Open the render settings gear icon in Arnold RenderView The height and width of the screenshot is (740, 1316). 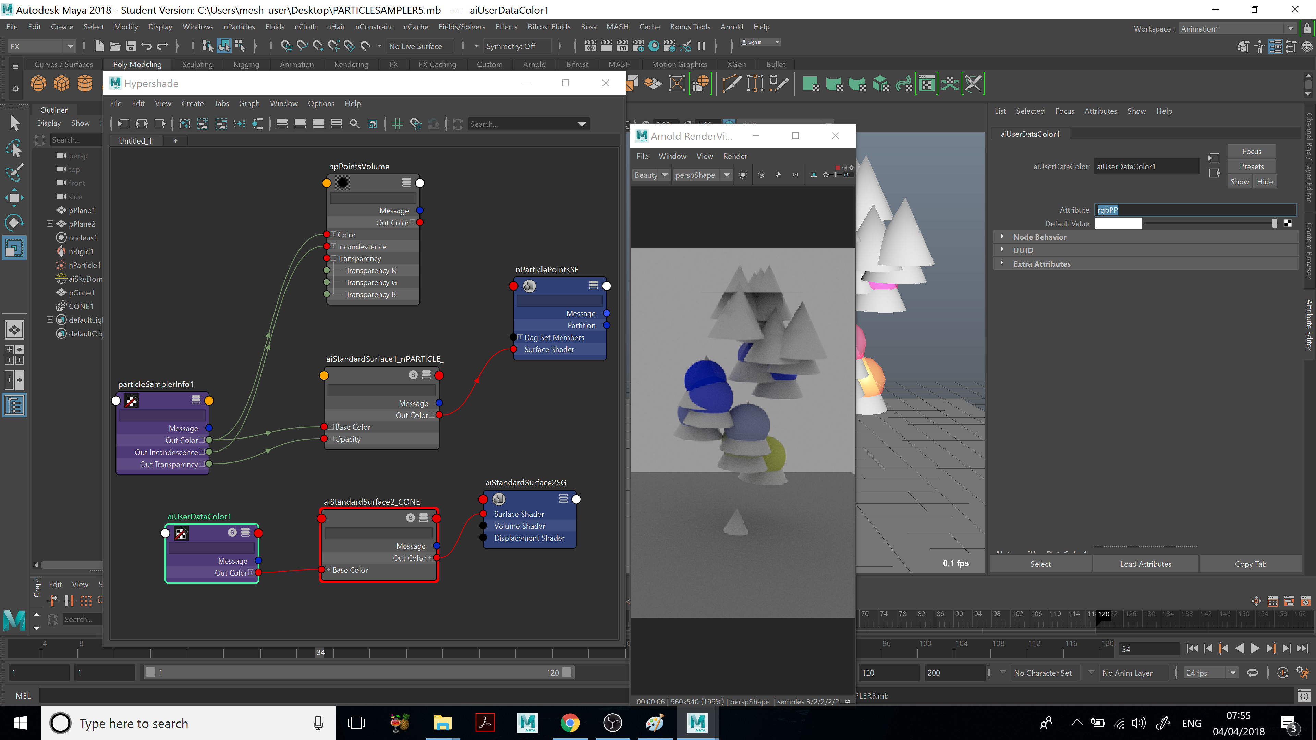(851, 168)
